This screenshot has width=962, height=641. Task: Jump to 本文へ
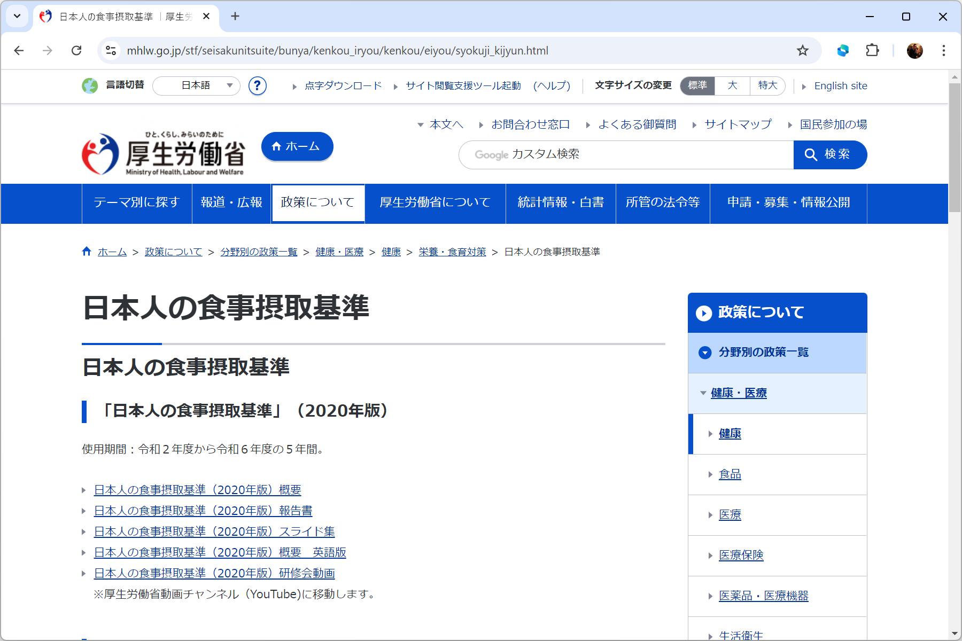click(x=446, y=124)
